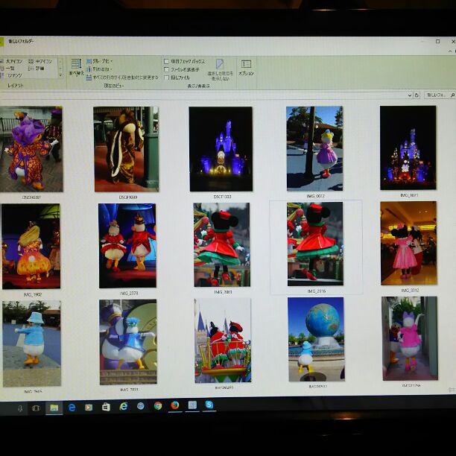The image size is (456, 456).
Task: Collapse the ribbon with the chevron
Action: click(x=450, y=51)
